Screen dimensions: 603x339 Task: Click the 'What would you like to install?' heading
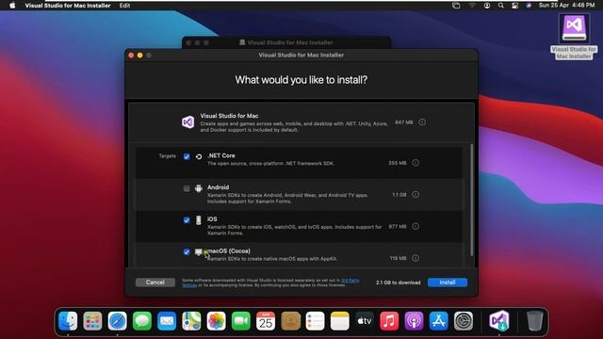[x=301, y=80]
